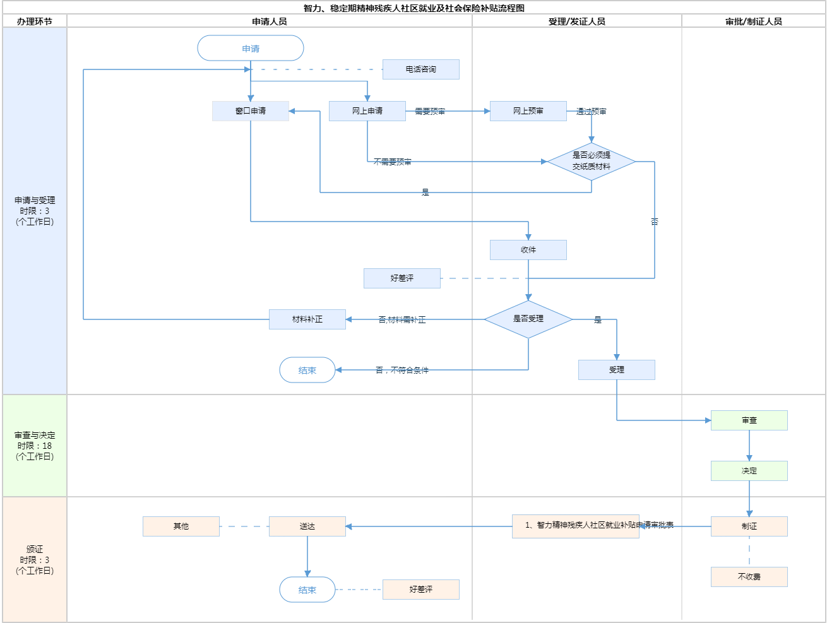Click the 网上预审 box

pos(528,111)
